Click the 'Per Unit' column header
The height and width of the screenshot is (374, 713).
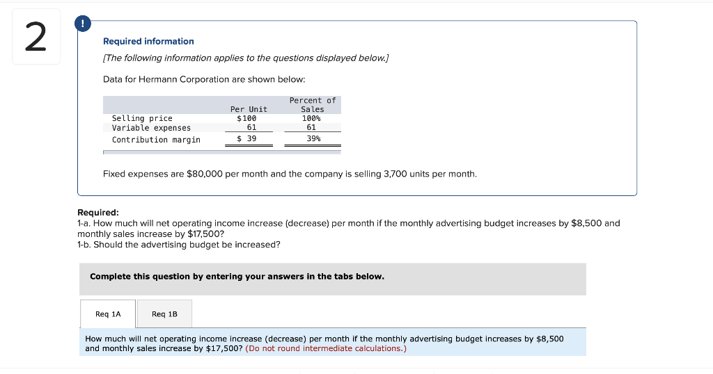point(249,109)
